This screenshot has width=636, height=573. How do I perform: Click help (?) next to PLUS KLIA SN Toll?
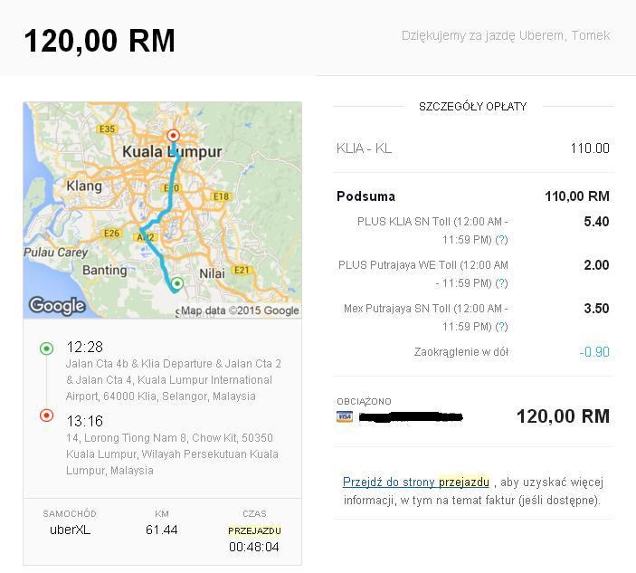point(501,240)
